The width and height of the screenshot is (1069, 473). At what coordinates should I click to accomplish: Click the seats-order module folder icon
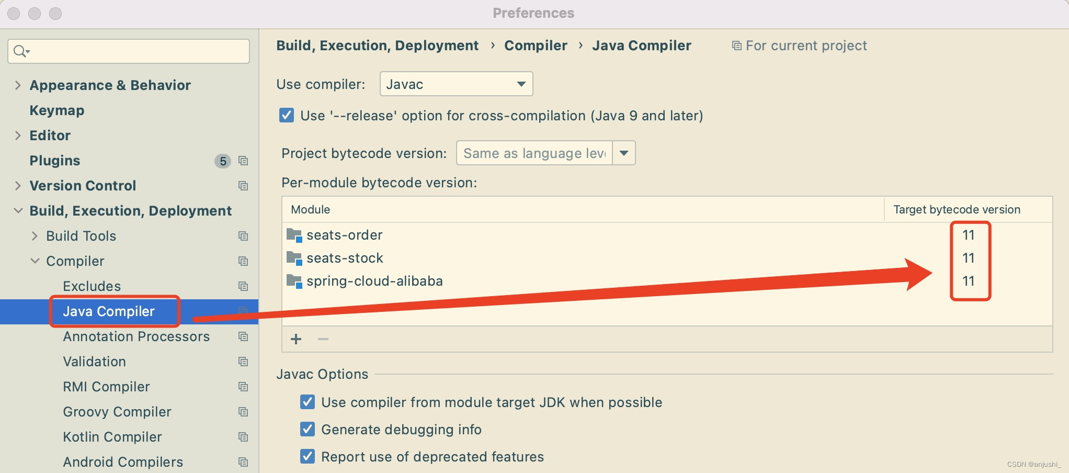[x=294, y=235]
